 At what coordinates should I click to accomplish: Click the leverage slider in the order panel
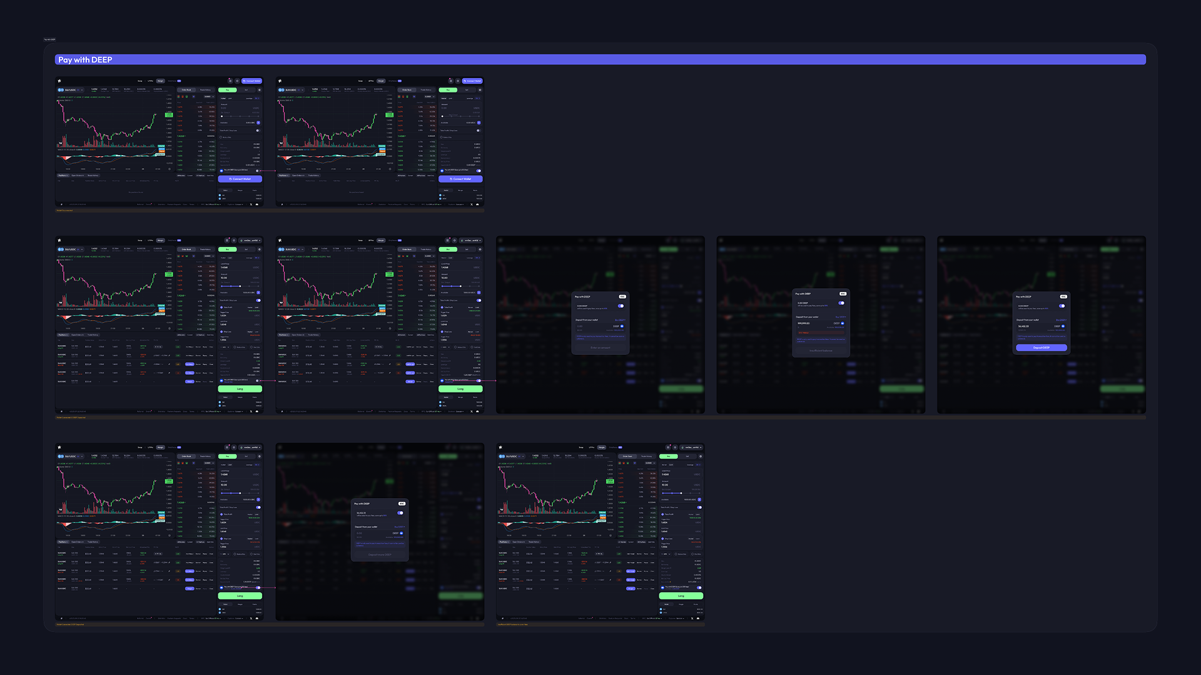coord(240,286)
